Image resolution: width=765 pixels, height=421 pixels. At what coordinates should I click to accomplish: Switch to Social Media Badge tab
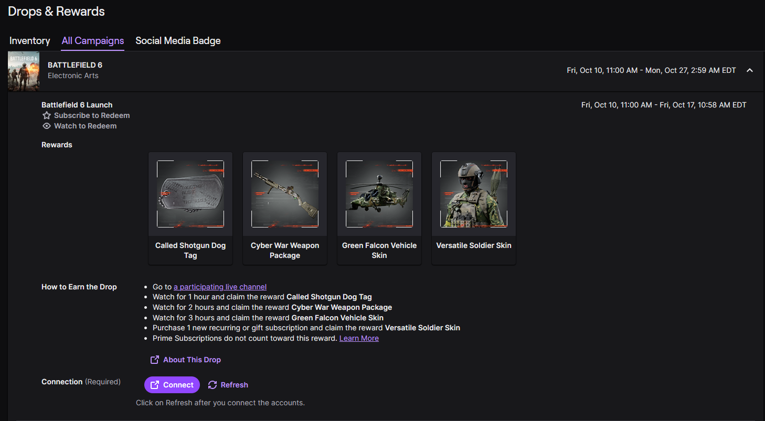click(x=178, y=41)
